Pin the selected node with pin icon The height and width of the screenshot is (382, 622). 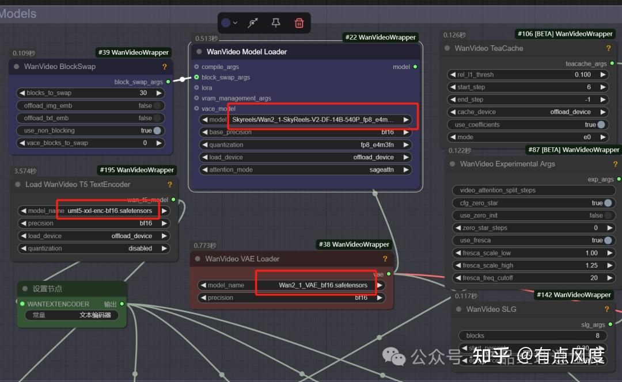click(276, 22)
